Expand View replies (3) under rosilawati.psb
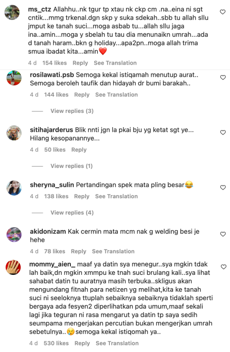Screen dimensions: 230x352 tap(72, 111)
